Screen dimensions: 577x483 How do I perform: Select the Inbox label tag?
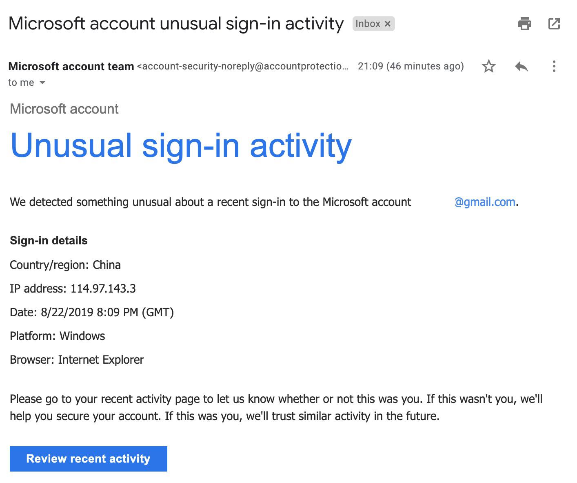(x=368, y=24)
